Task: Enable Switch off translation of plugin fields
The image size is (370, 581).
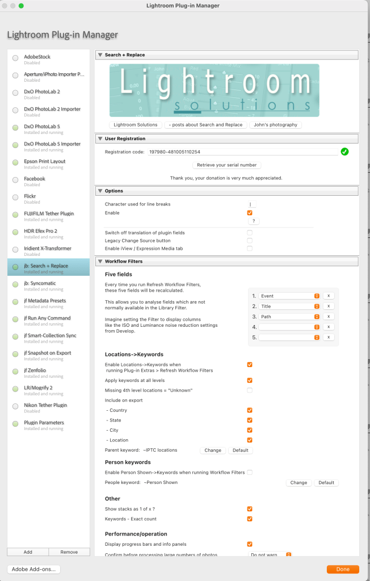Action: (x=250, y=233)
